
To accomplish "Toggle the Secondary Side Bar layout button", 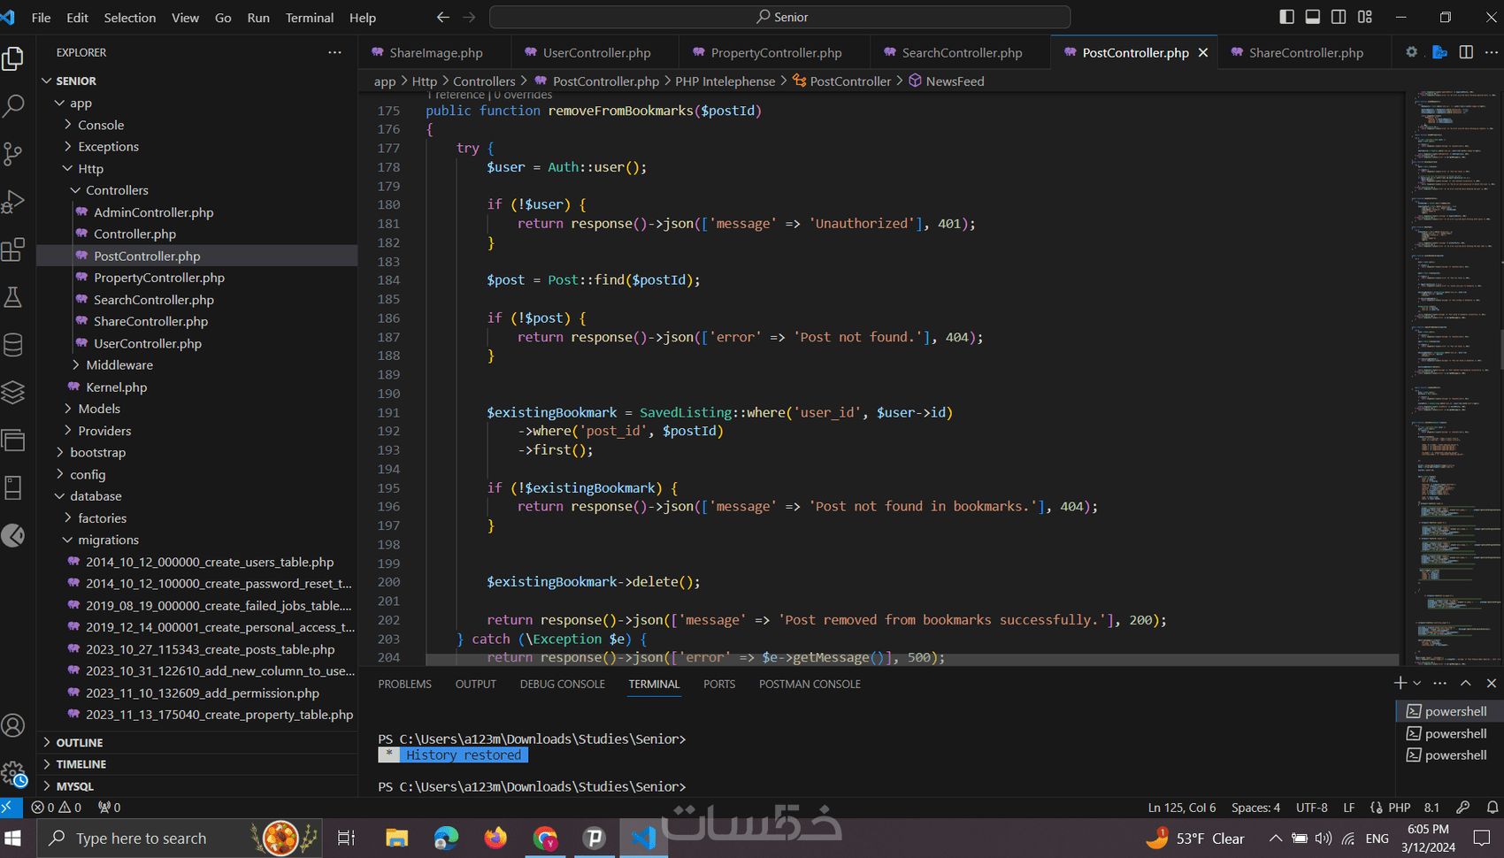I will [1339, 17].
